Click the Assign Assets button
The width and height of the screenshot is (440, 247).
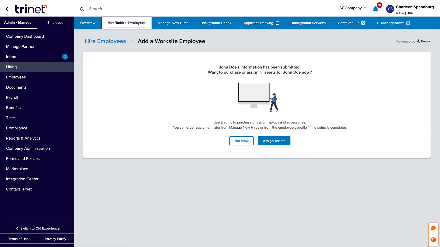point(274,141)
